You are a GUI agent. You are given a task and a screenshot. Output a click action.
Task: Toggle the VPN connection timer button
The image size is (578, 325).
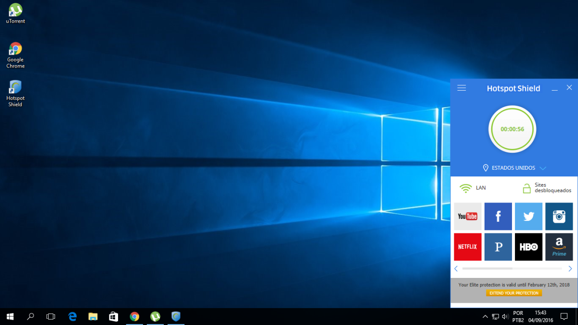512,129
